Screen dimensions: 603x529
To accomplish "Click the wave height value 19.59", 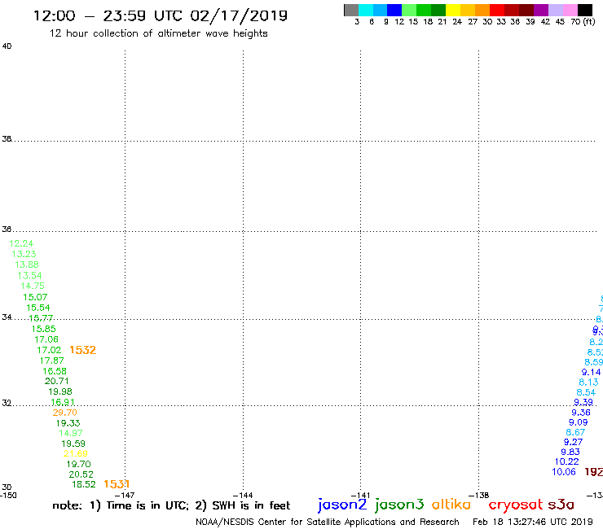I will [73, 444].
